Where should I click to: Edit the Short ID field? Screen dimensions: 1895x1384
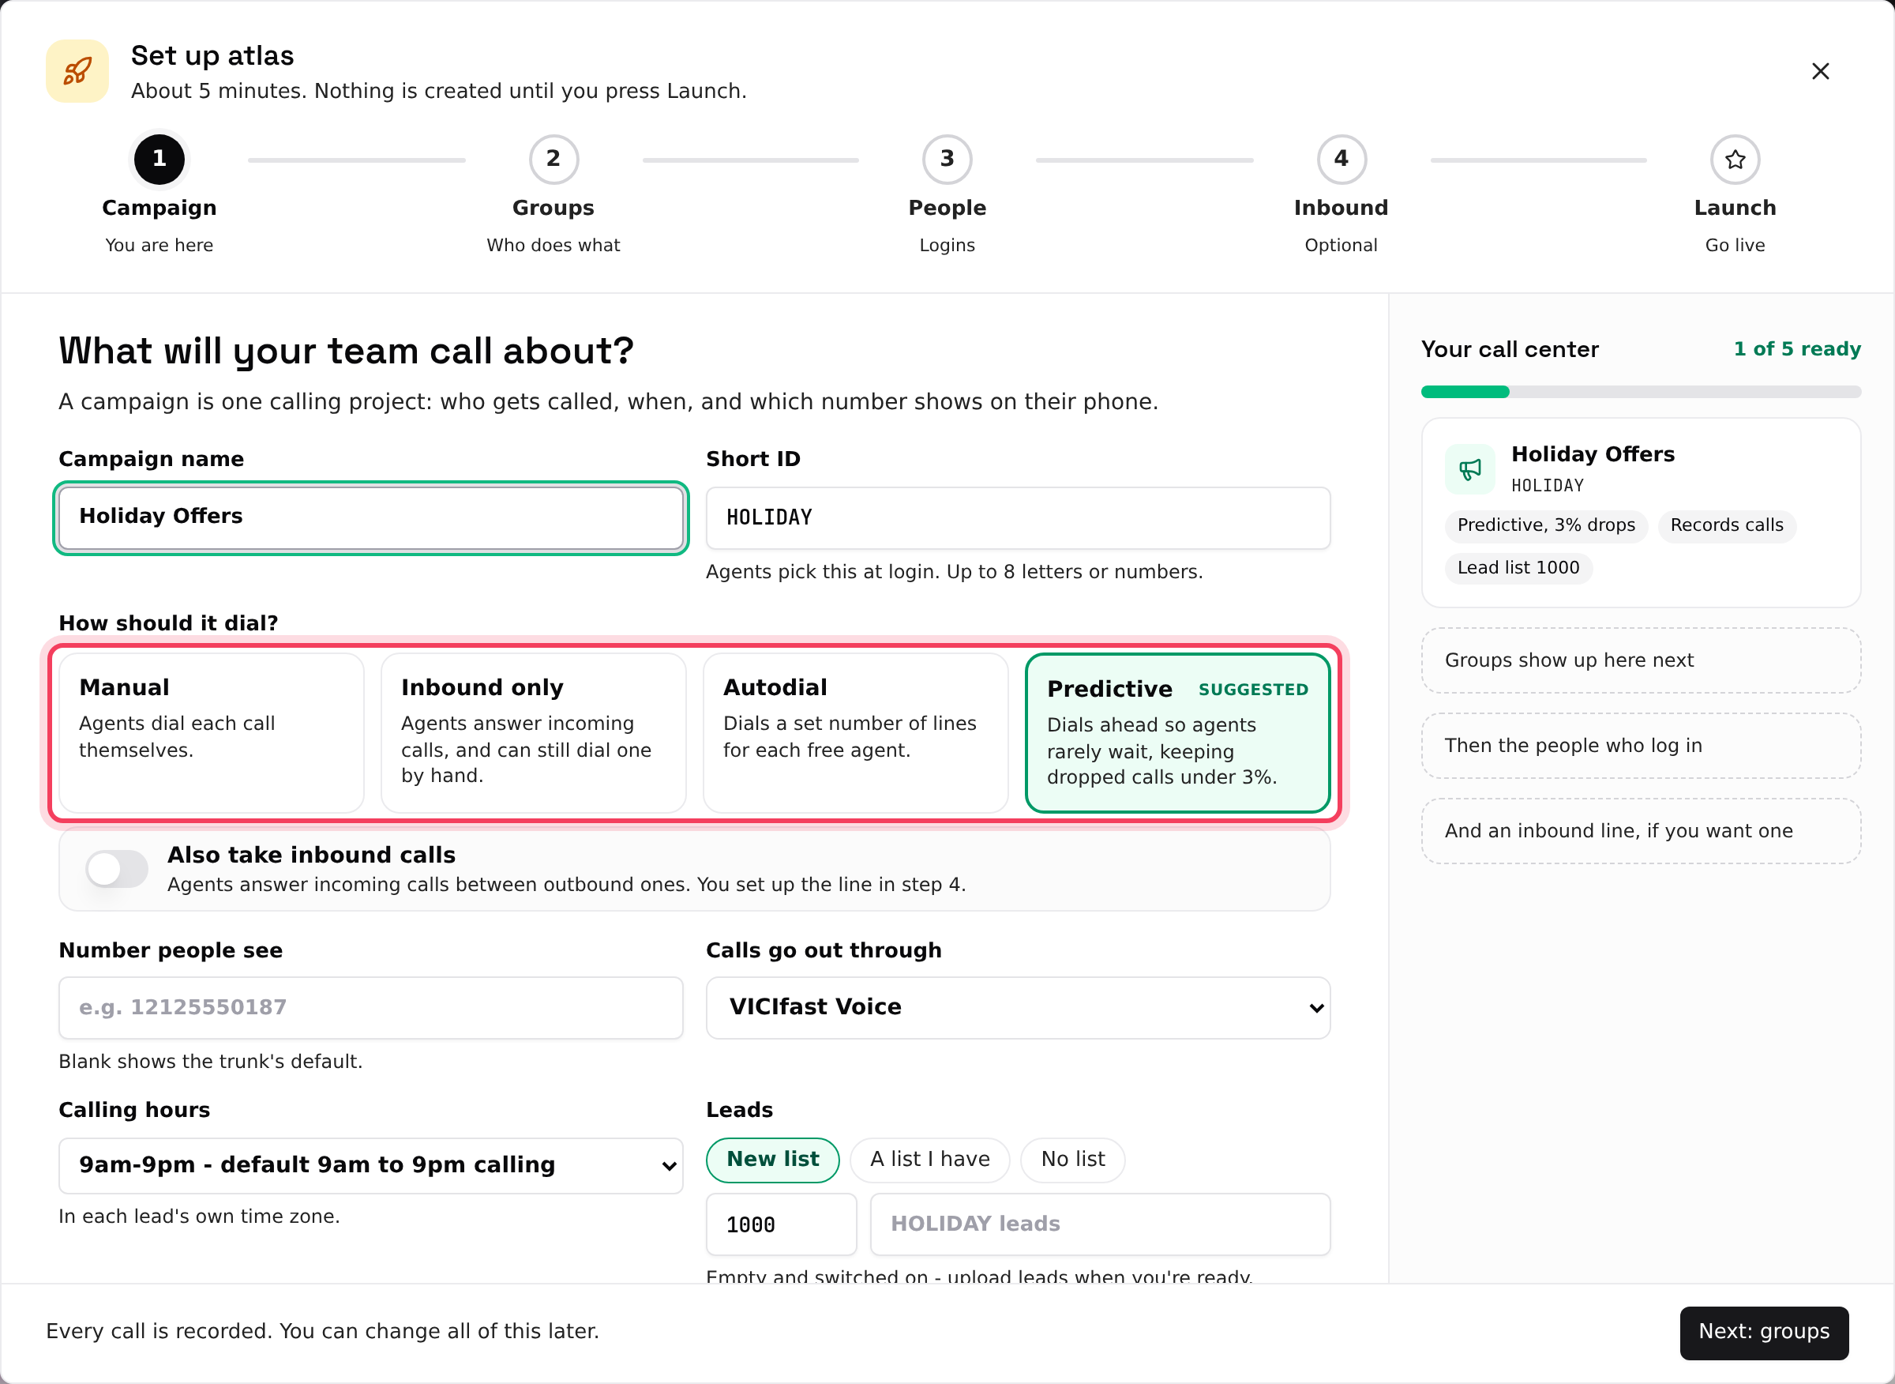1019,517
